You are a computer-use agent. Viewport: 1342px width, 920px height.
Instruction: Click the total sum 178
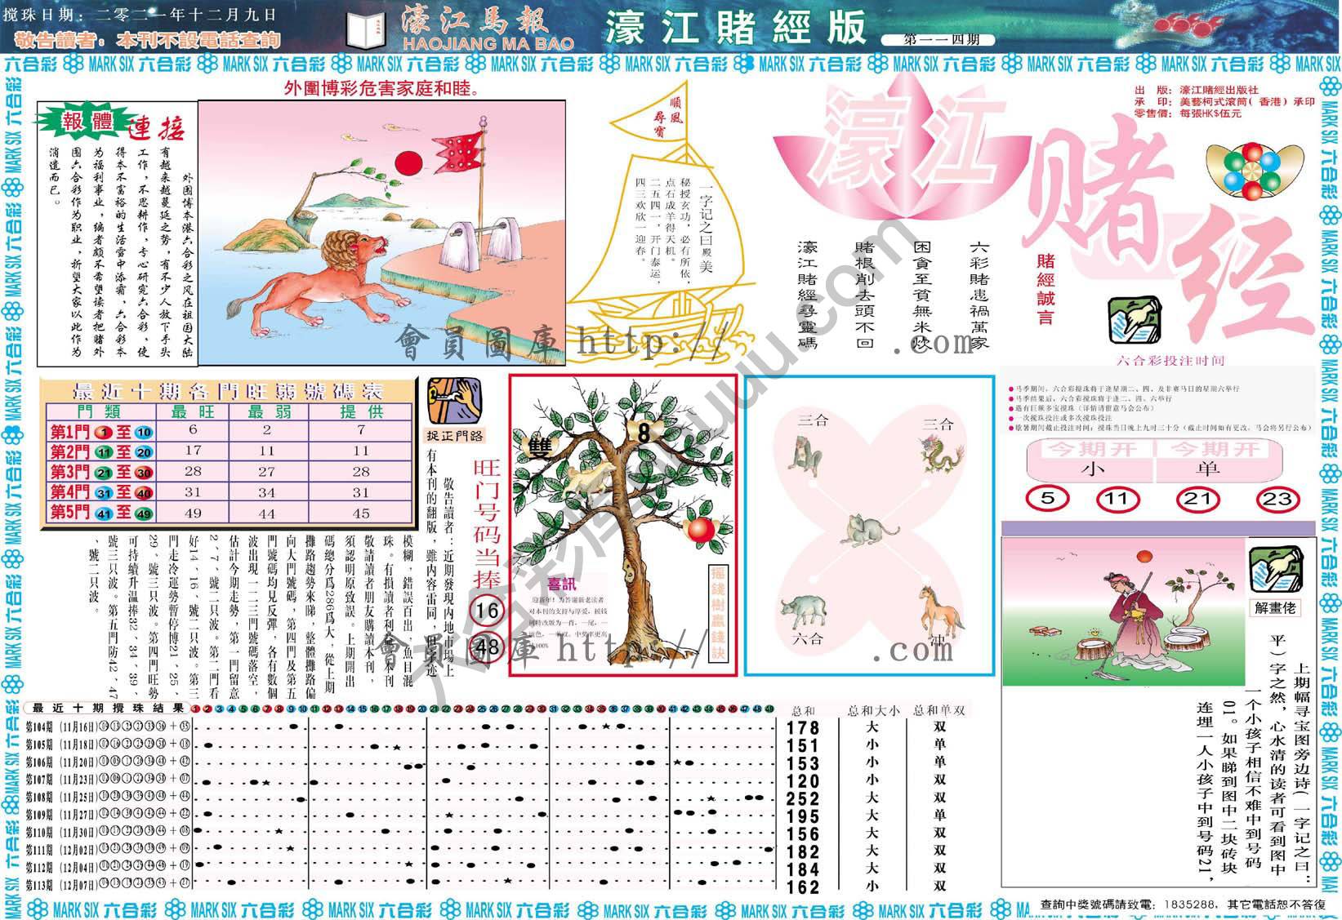click(x=803, y=727)
